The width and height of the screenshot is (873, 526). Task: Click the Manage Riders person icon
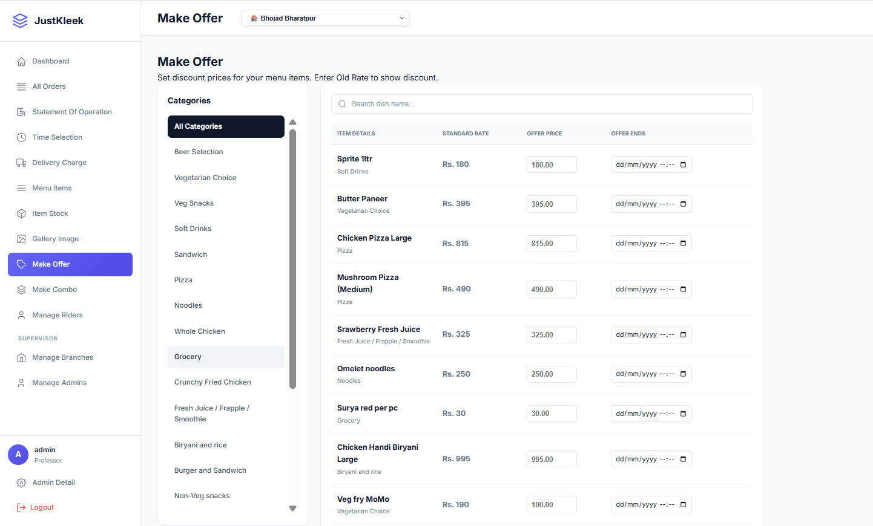tap(21, 316)
